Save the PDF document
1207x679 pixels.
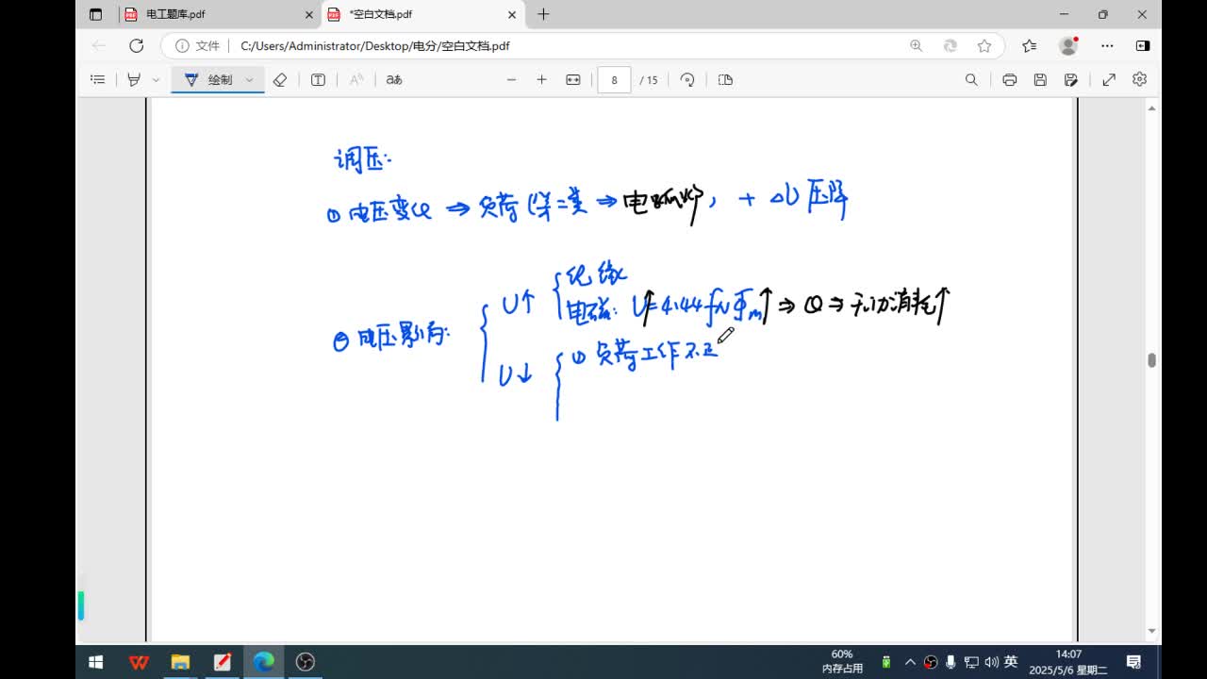1040,79
